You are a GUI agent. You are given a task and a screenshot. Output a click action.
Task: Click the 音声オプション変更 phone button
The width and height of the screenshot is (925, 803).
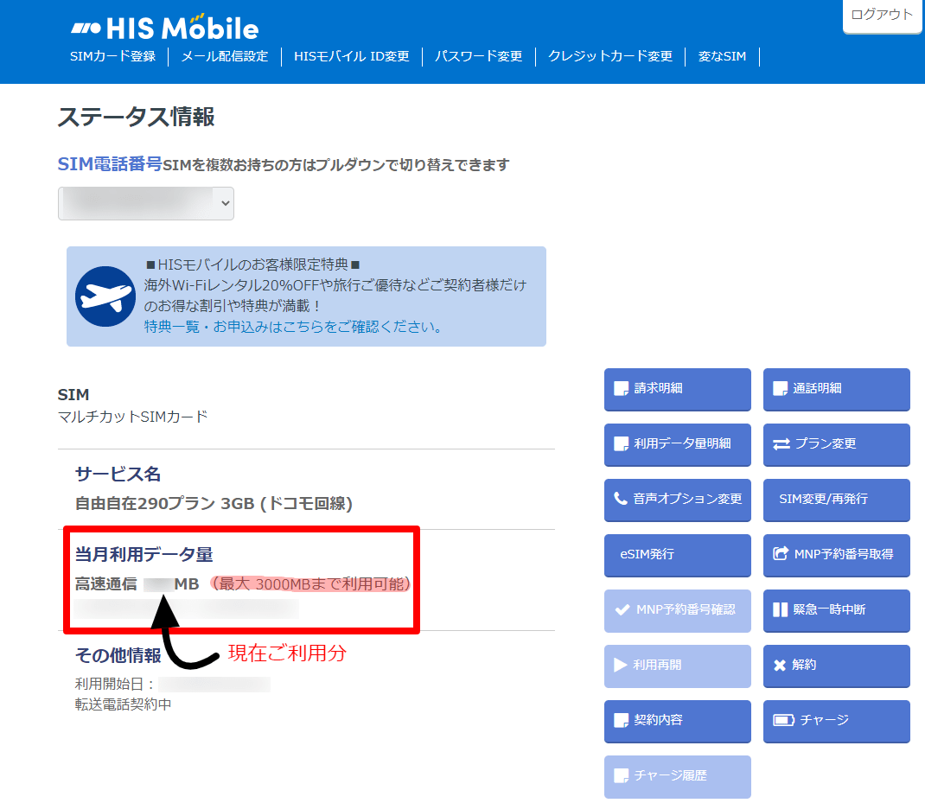pos(677,500)
